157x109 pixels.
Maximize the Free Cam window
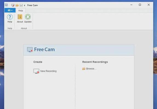pos(140,5)
